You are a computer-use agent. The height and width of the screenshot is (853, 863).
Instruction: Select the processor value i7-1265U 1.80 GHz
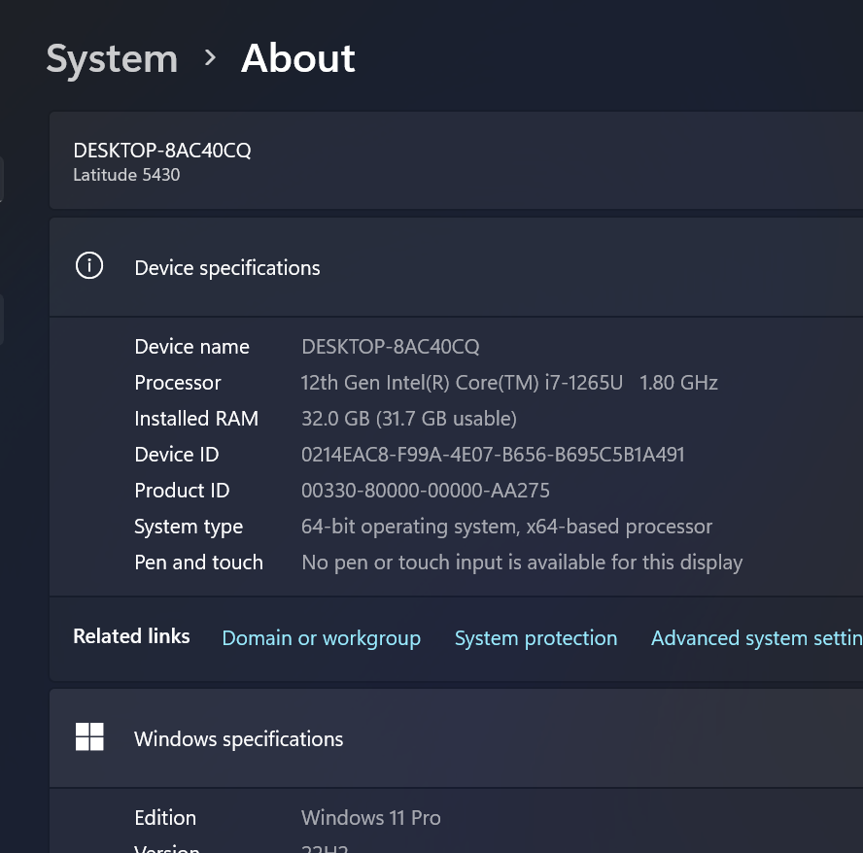tap(509, 383)
